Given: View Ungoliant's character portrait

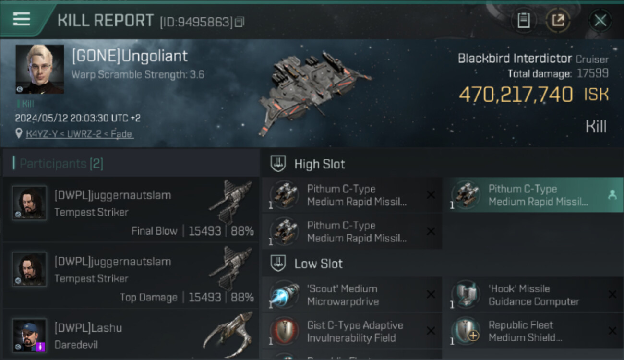Looking at the screenshot, I should coord(39,69).
